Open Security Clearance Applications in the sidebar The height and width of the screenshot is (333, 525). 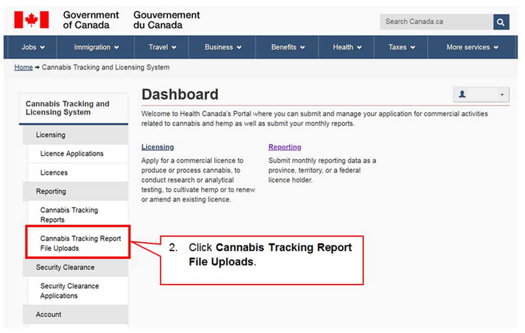[69, 291]
